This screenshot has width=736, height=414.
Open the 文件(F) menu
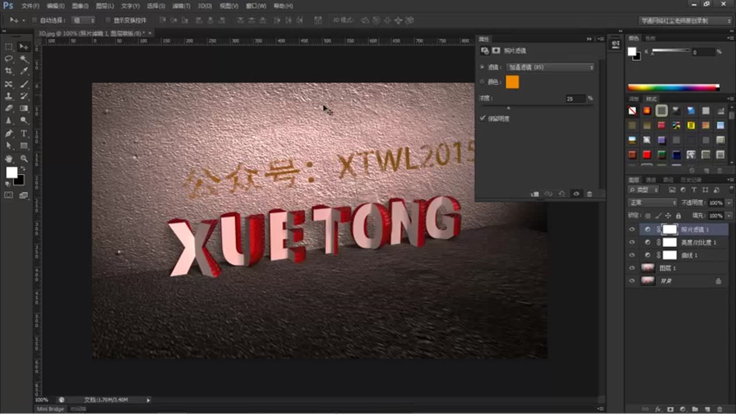30,6
